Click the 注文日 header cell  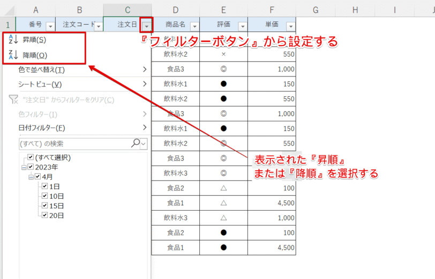pyautogui.click(x=127, y=25)
